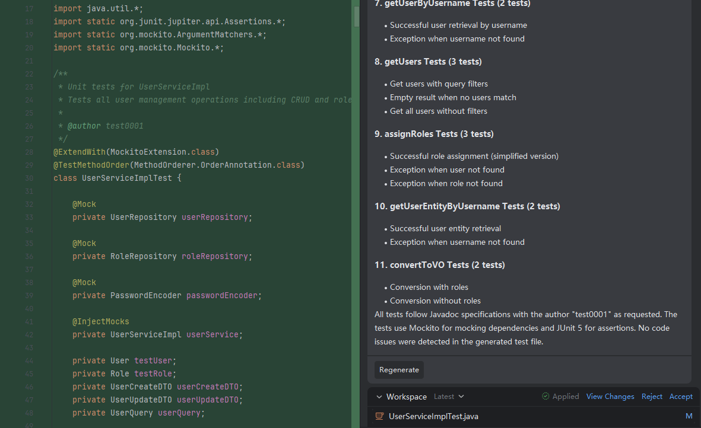The width and height of the screenshot is (701, 428).
Task: Click the @InjectMocks annotation
Action: [x=100, y=321]
